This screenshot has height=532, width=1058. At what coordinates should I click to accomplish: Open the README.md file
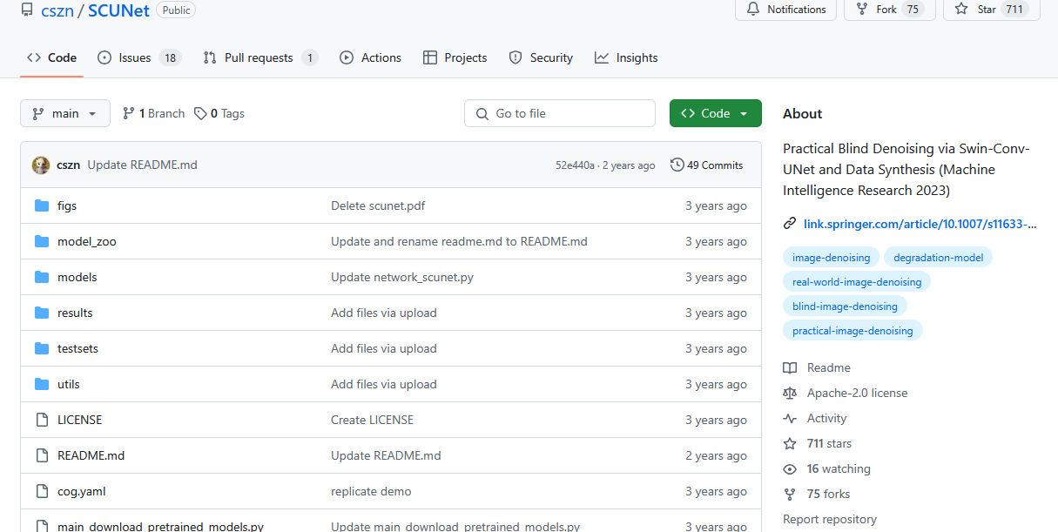91,455
